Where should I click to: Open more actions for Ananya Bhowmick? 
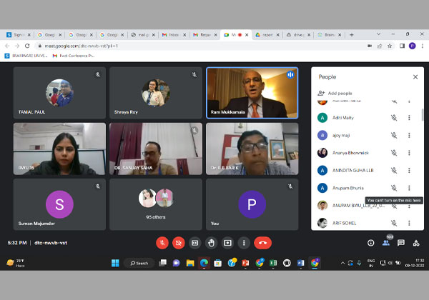pyautogui.click(x=409, y=152)
